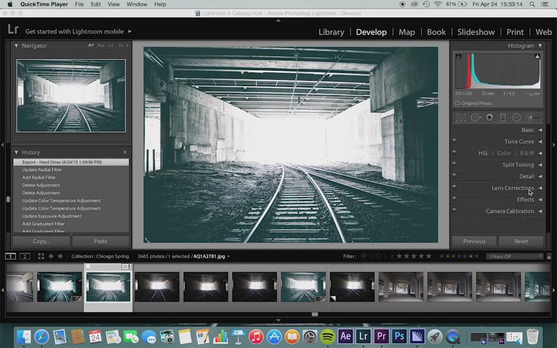This screenshot has height=348, width=557.
Task: Select the Spot Removal tool
Action: click(475, 118)
